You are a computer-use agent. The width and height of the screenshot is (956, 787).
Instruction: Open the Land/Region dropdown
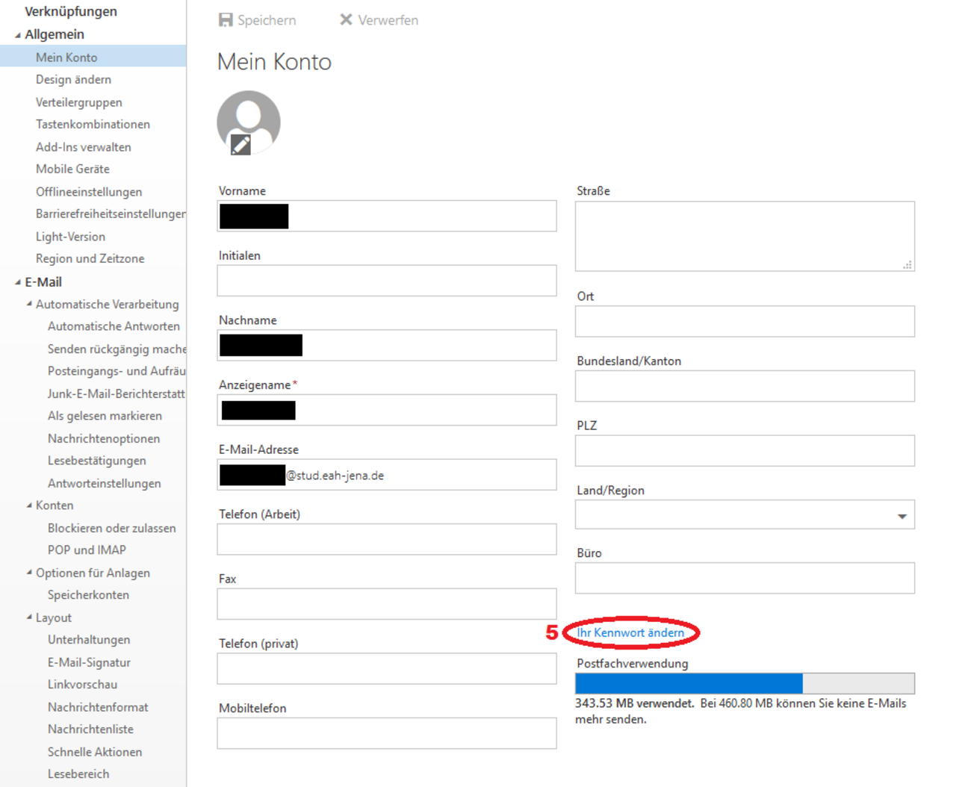pyautogui.click(x=901, y=516)
